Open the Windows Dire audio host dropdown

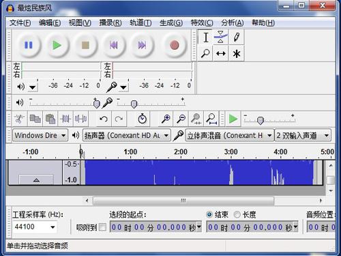click(40, 135)
